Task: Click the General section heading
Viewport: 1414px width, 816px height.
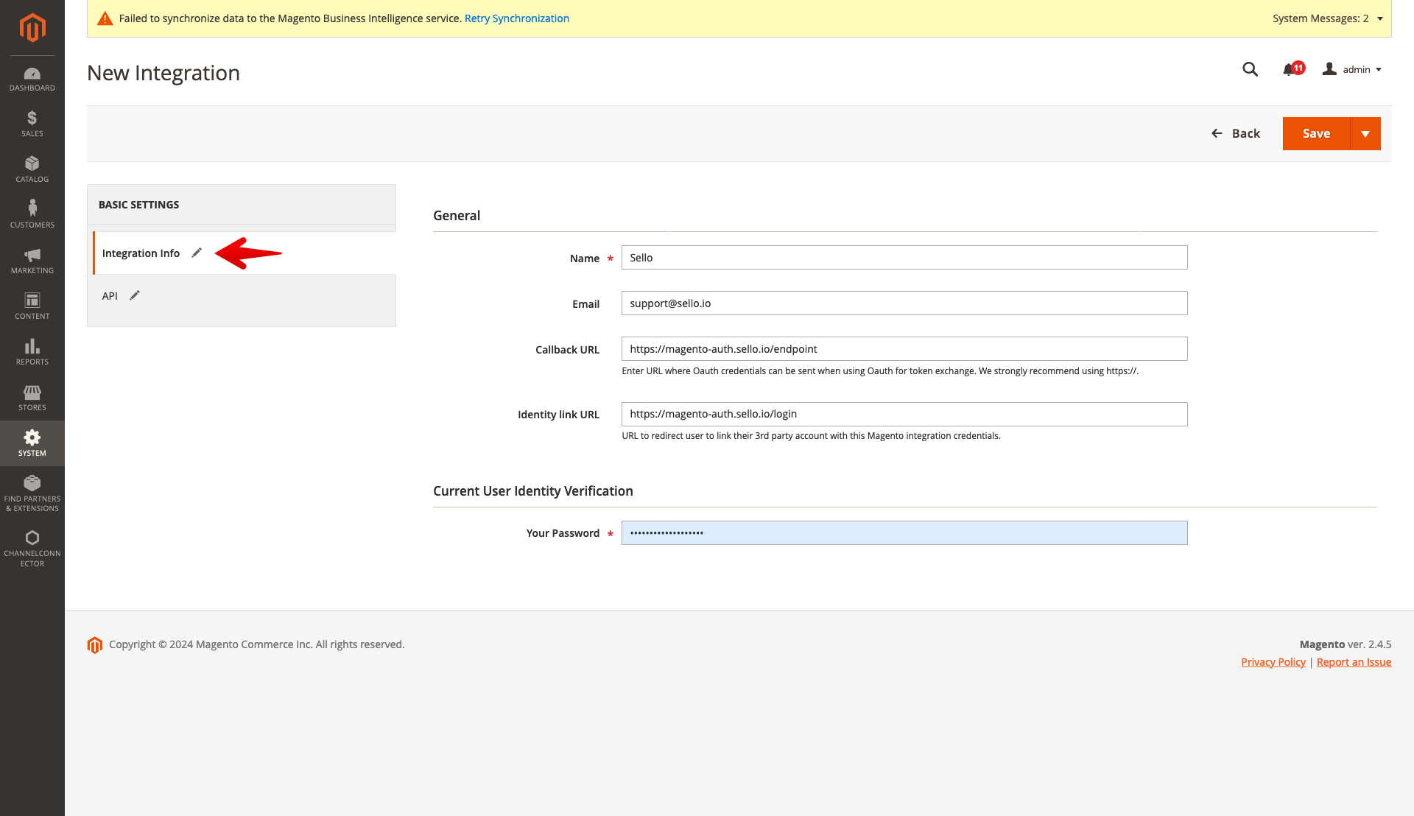Action: [457, 216]
